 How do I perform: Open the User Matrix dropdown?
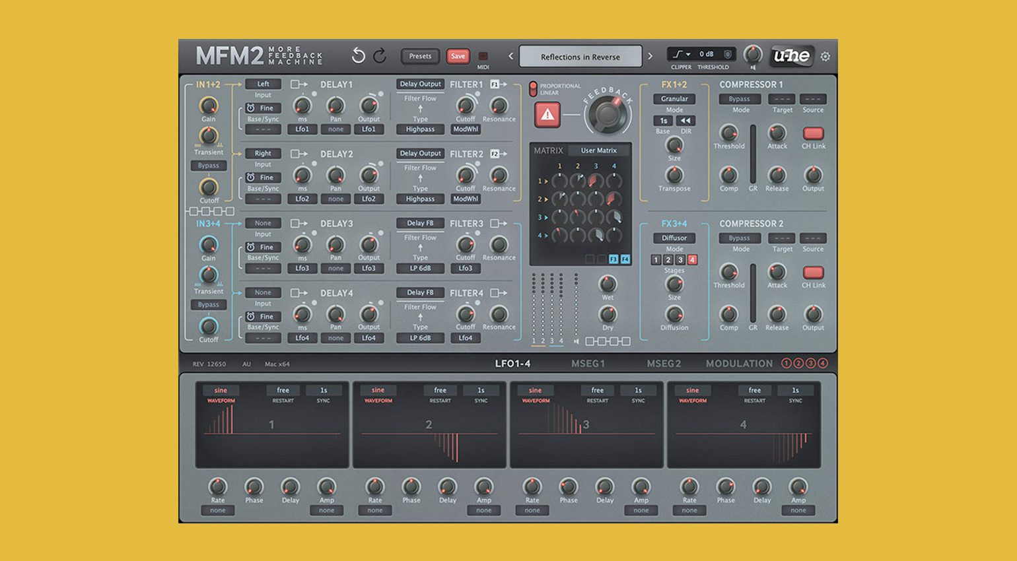598,150
